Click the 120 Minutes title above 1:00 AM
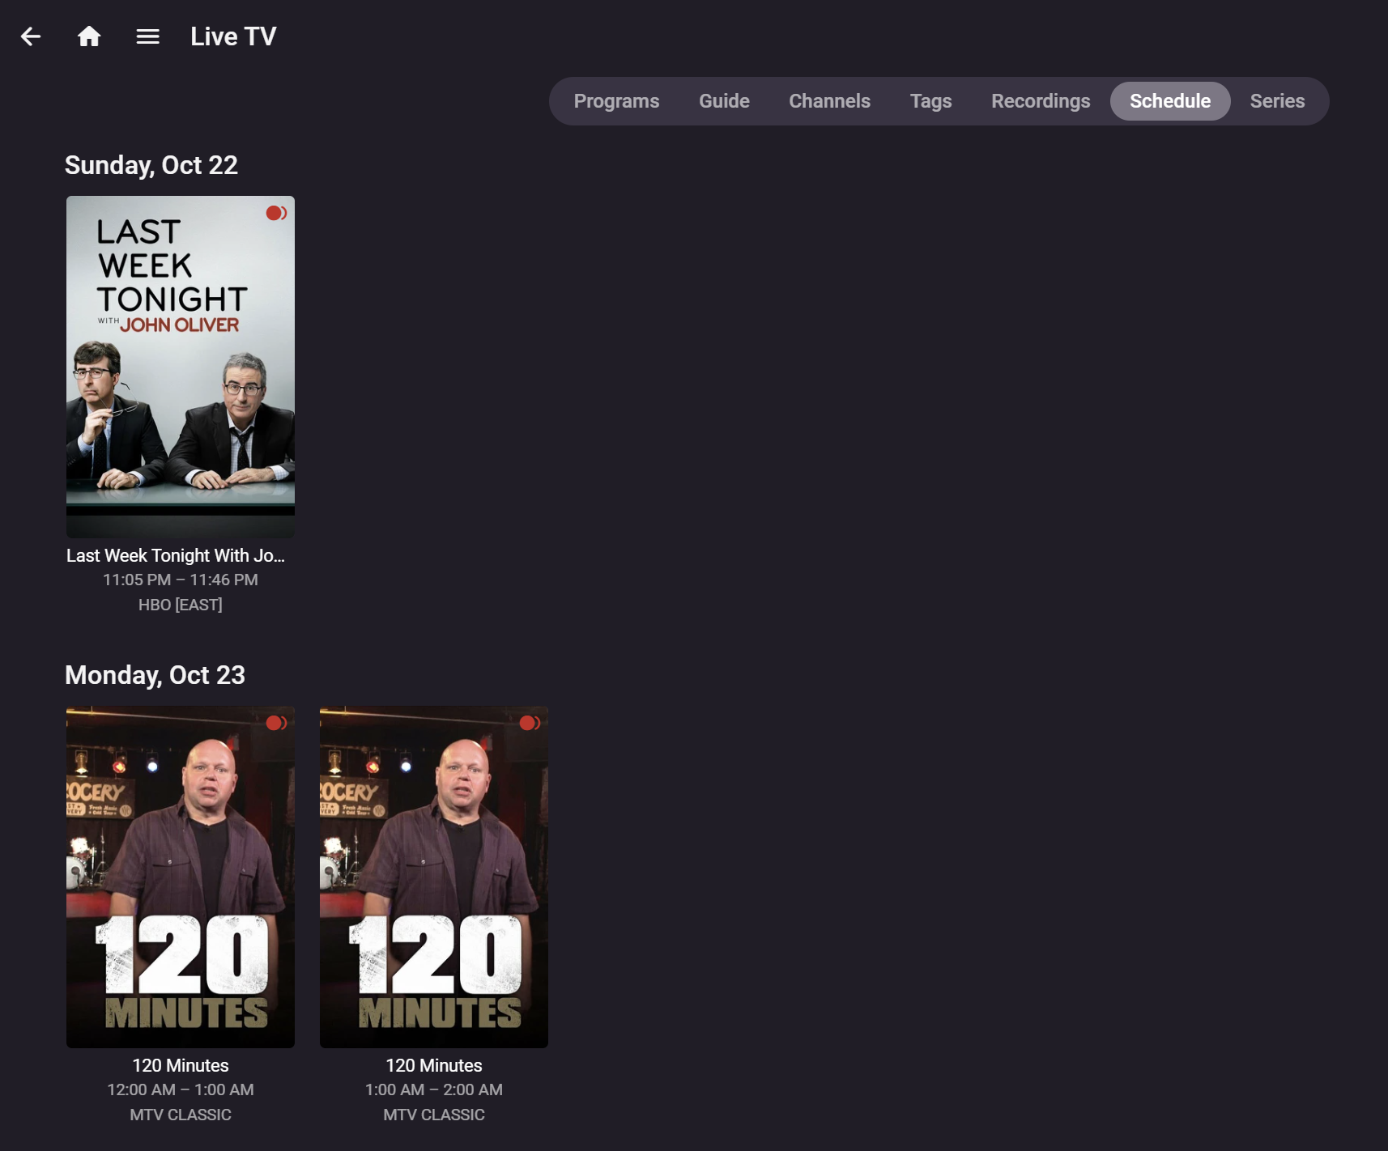The width and height of the screenshot is (1388, 1151). tap(434, 1065)
